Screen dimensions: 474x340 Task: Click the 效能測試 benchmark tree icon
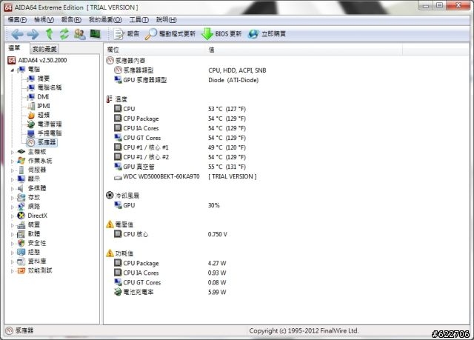(x=21, y=270)
